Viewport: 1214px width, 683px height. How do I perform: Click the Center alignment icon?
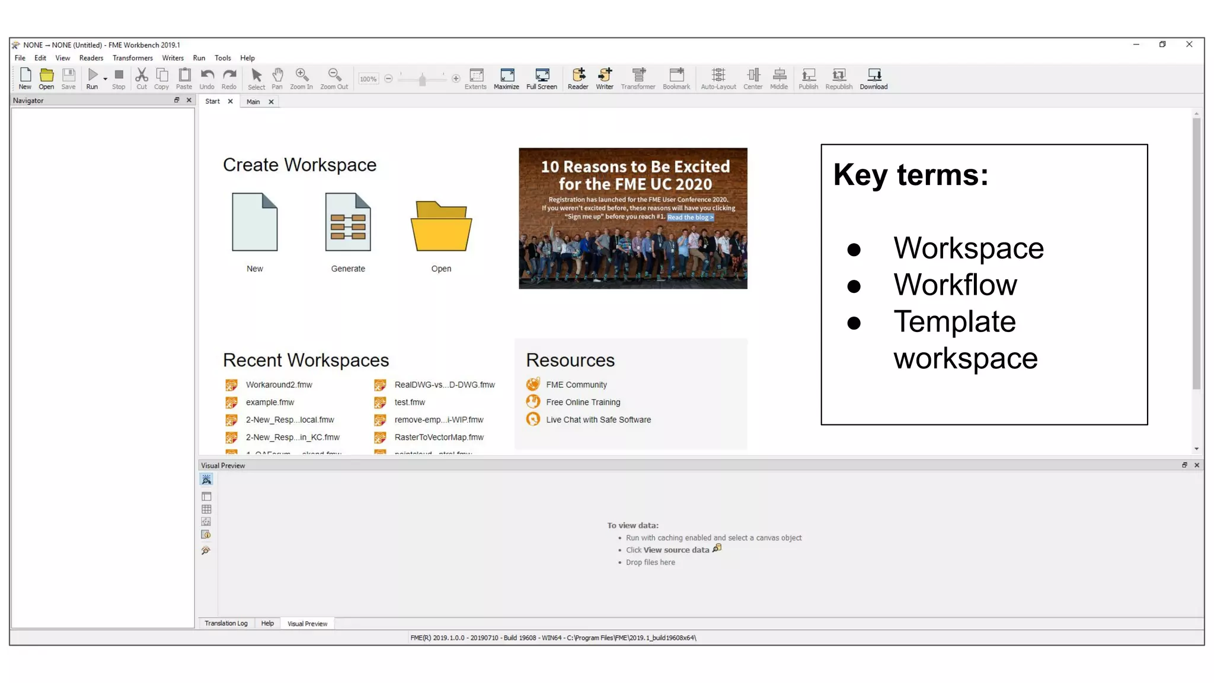(x=753, y=78)
